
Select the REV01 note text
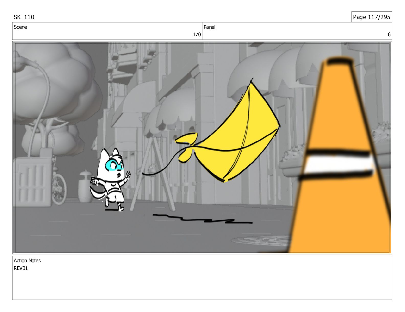(21, 268)
